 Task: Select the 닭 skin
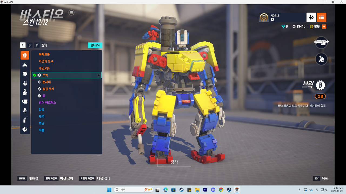(x=66, y=96)
